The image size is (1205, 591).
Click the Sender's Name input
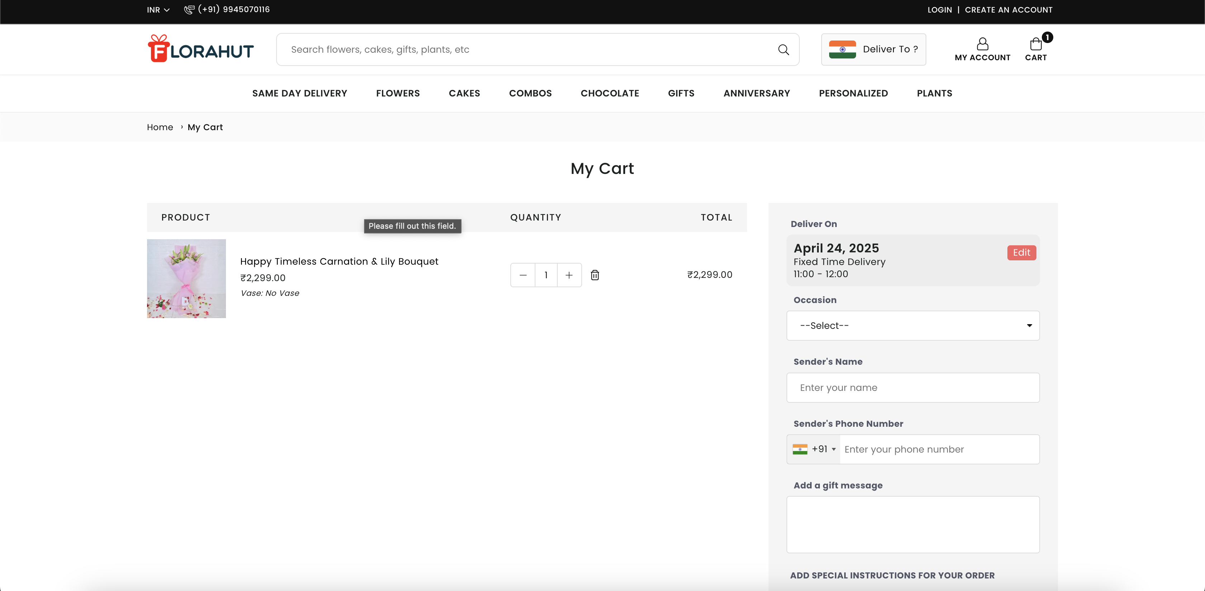pos(913,387)
